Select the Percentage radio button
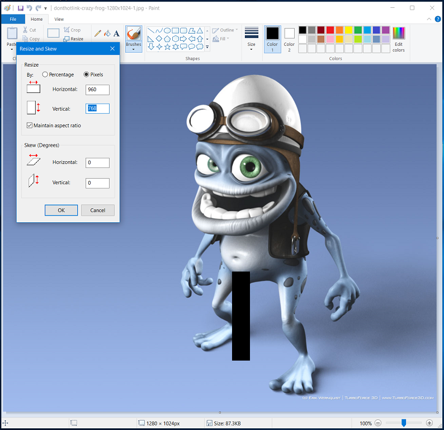The width and height of the screenshot is (444, 430). pos(45,74)
